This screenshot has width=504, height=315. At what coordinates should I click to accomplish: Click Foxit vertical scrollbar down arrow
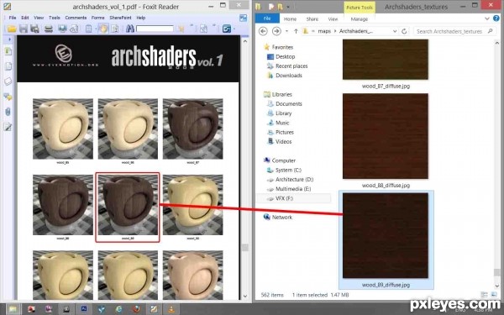(x=245, y=296)
